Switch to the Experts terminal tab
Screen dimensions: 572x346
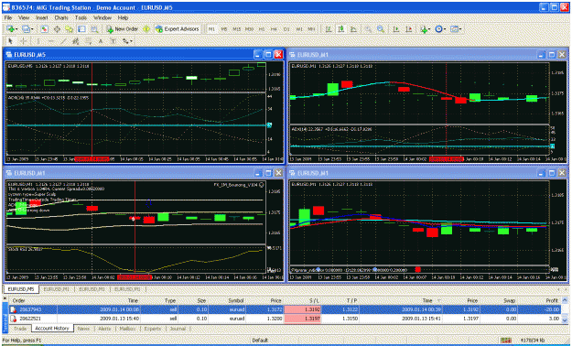(x=153, y=329)
